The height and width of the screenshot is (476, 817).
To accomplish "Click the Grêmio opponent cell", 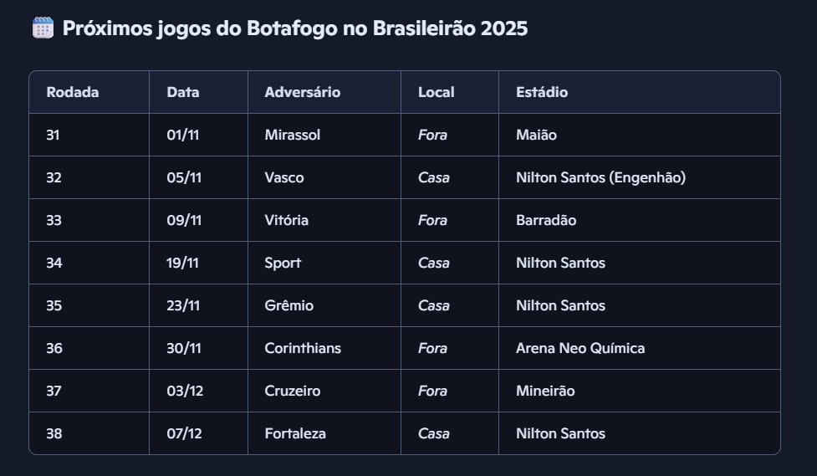I will coord(289,305).
